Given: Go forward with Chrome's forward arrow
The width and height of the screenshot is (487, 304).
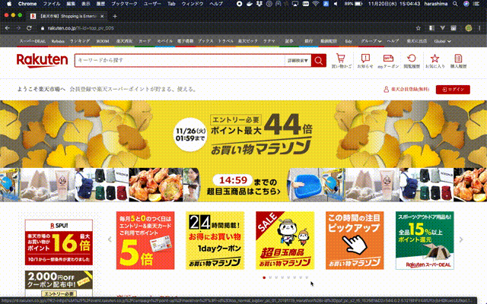Looking at the screenshot, I should pyautogui.click(x=18, y=28).
